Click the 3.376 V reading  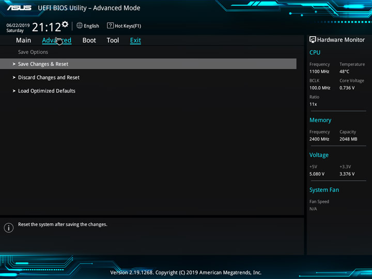347,174
